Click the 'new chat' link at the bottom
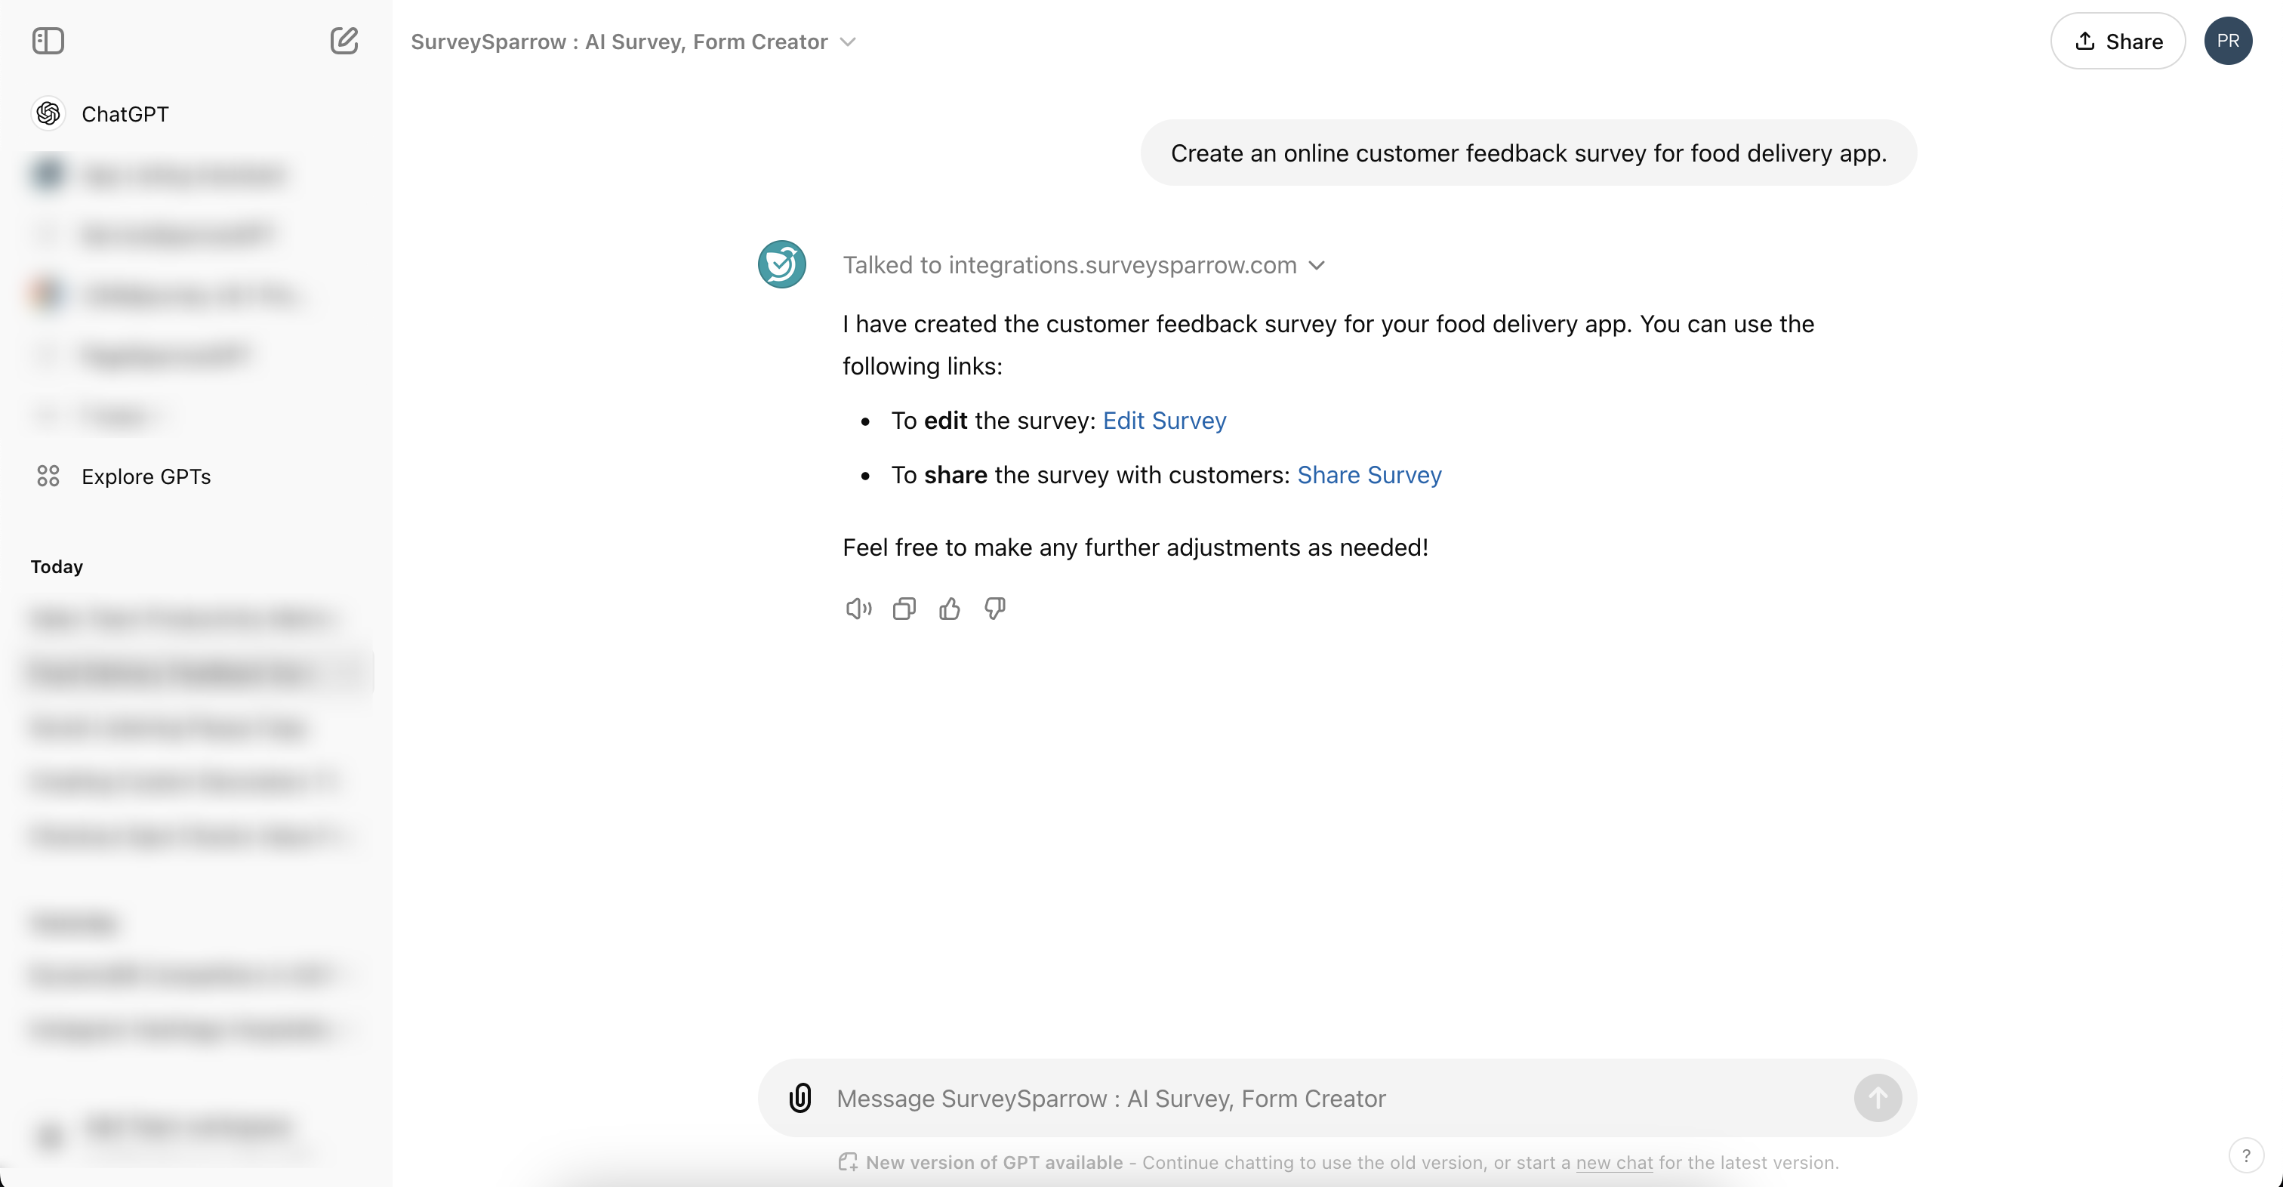2283x1187 pixels. [1614, 1162]
